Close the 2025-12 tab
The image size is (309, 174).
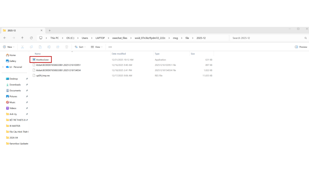(41, 30)
